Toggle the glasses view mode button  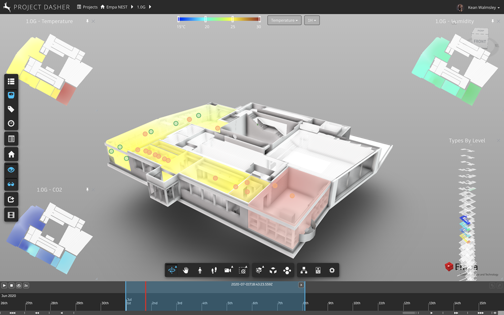coord(11,184)
